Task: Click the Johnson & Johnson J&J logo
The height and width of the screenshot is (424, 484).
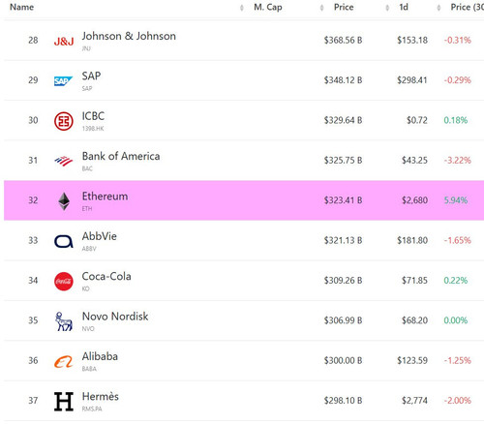Action: pyautogui.click(x=64, y=42)
